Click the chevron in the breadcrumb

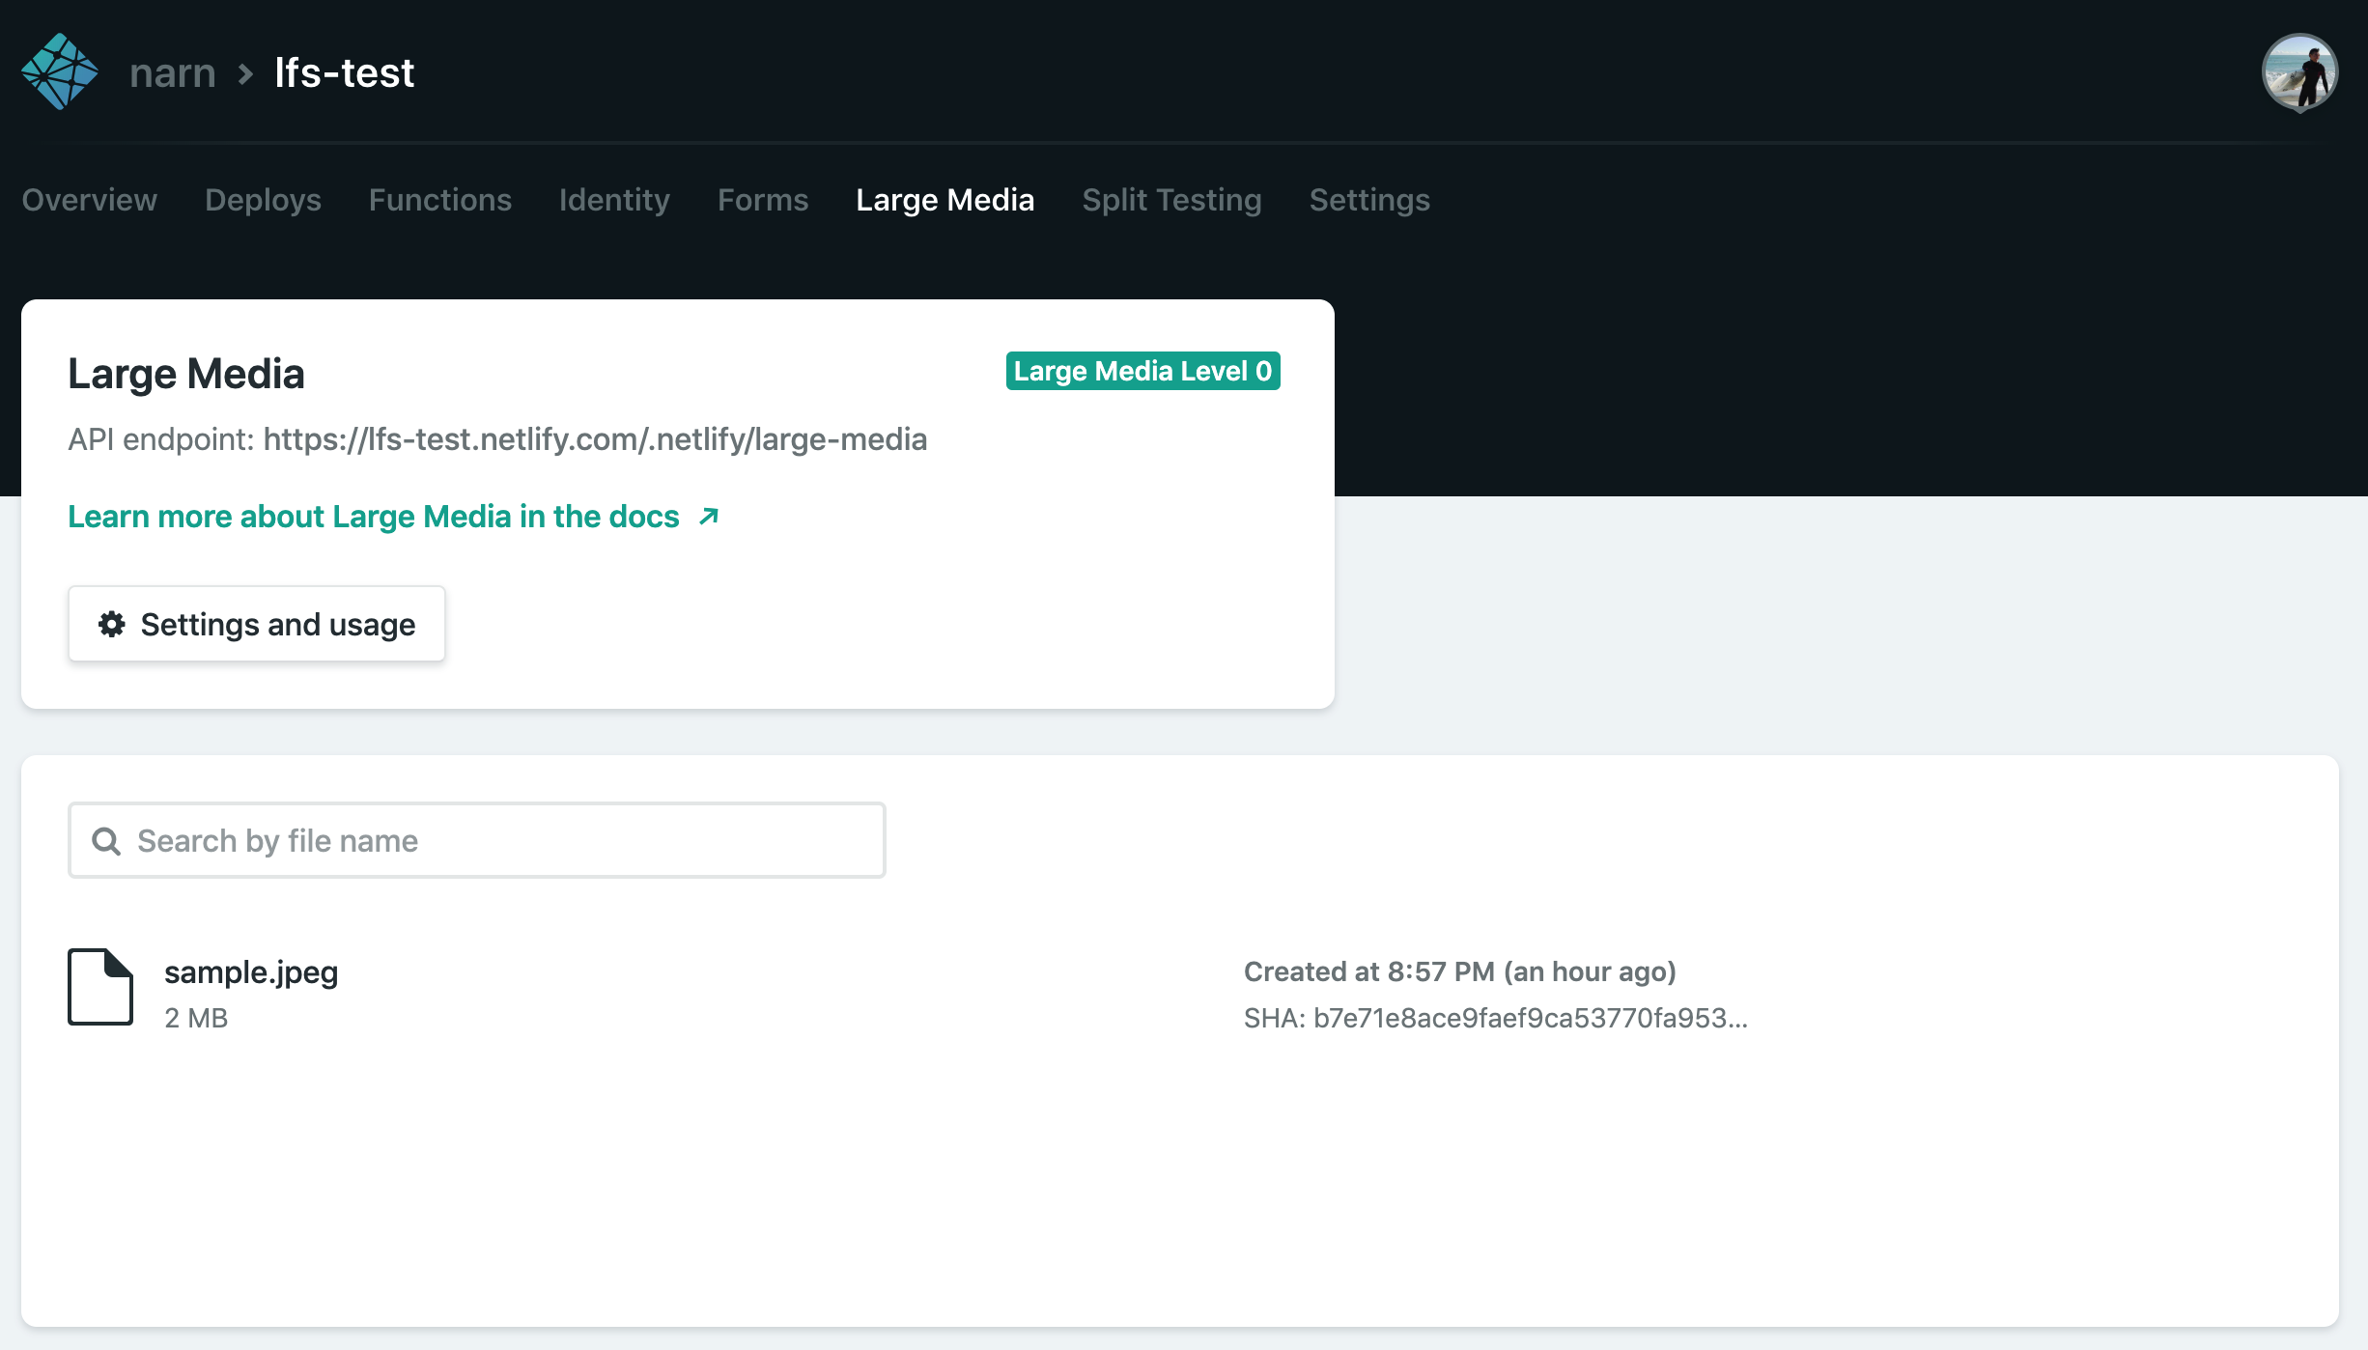pyautogui.click(x=244, y=74)
